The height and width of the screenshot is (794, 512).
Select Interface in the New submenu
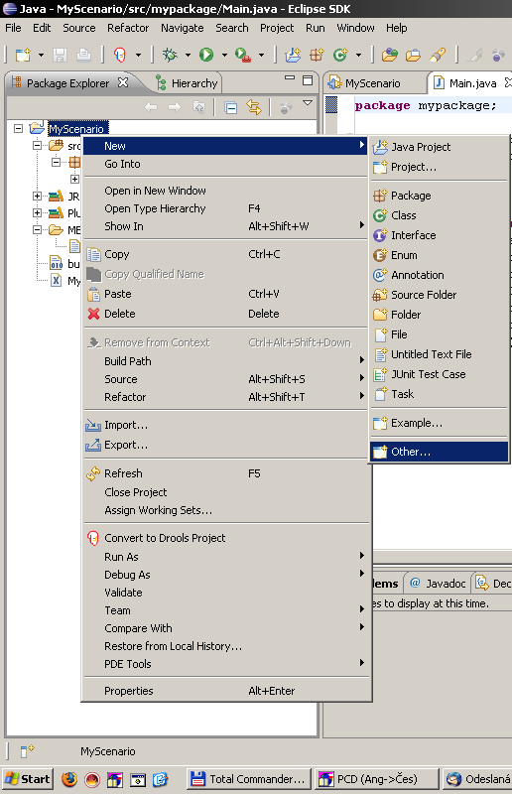(x=440, y=235)
